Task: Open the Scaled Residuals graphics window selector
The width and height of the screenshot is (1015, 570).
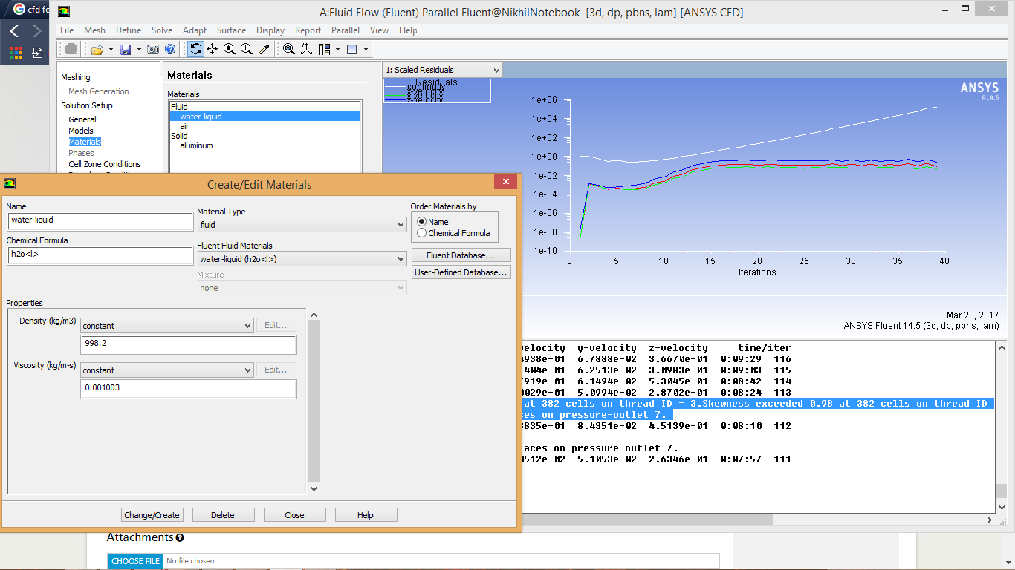Action: coord(496,69)
